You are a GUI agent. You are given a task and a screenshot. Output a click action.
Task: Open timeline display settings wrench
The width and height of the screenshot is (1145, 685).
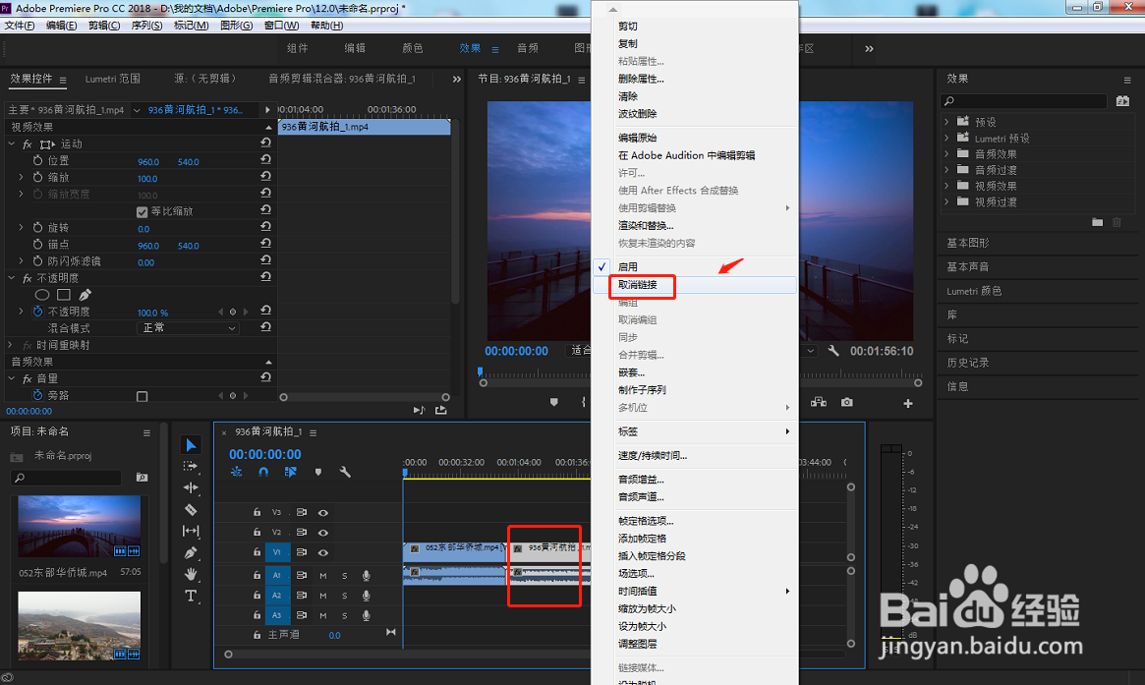(x=345, y=472)
